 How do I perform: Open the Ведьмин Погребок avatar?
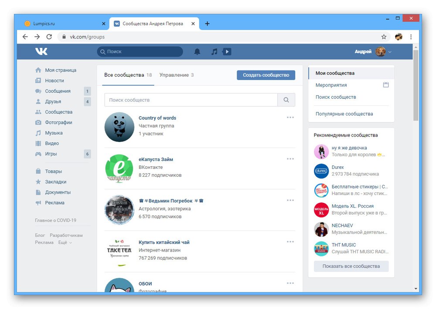pos(119,210)
